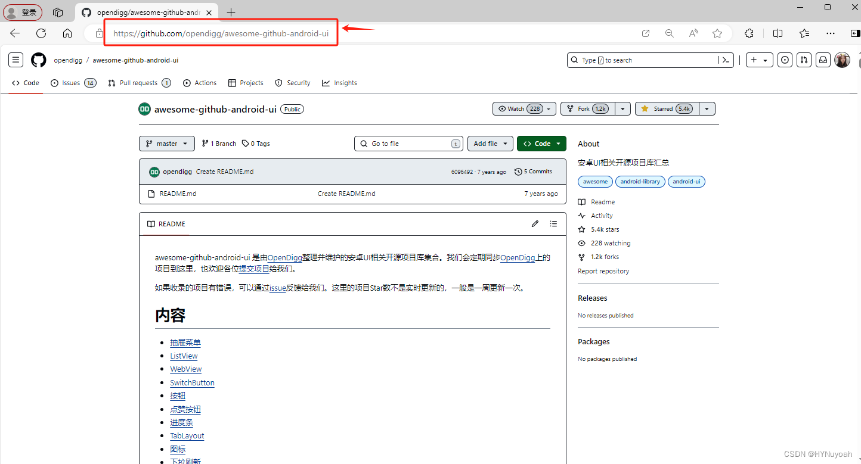Open the green Code dropdown
Viewport: 861px width, 464px height.
(x=541, y=143)
